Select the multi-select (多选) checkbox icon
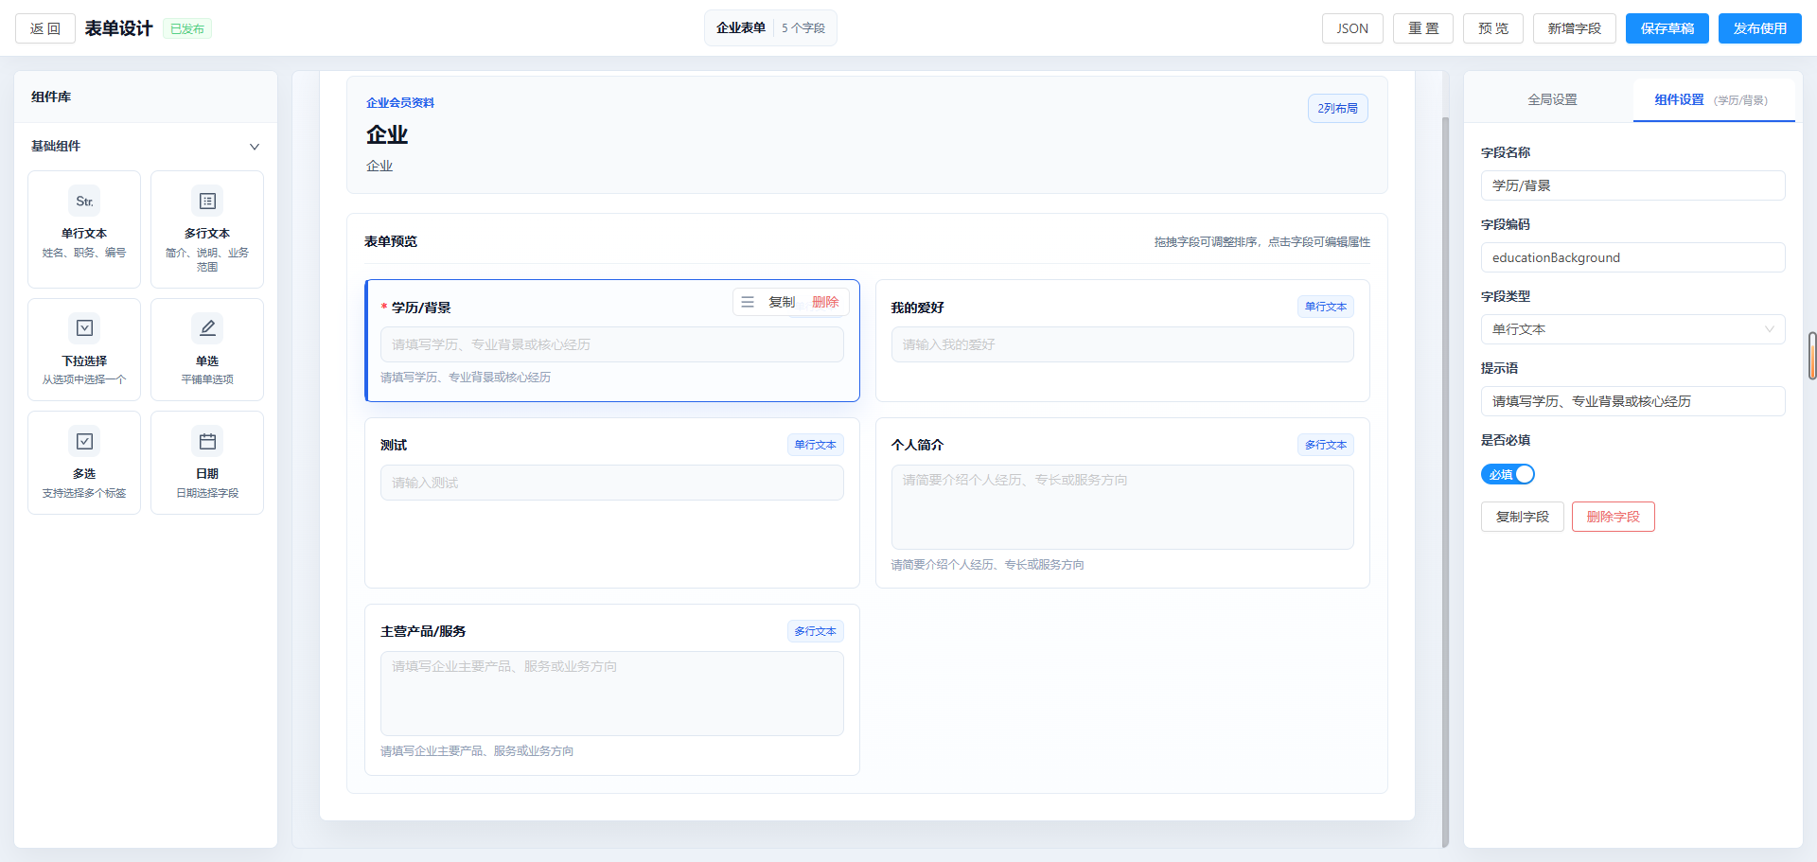The width and height of the screenshot is (1817, 862). pyautogui.click(x=84, y=442)
